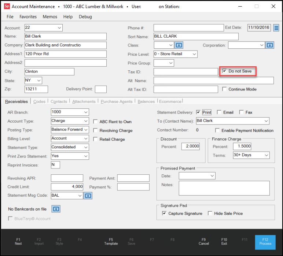Screen dimensions: 283x256
Task: Click the Est Date field
Action: [x=259, y=28]
